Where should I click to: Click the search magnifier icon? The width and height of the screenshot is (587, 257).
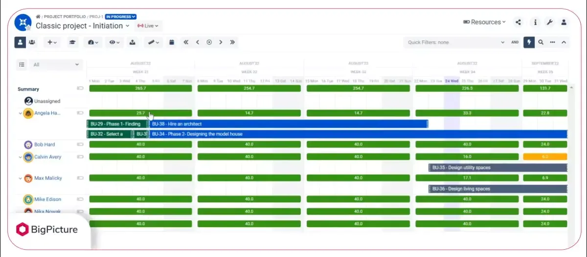coord(541,43)
